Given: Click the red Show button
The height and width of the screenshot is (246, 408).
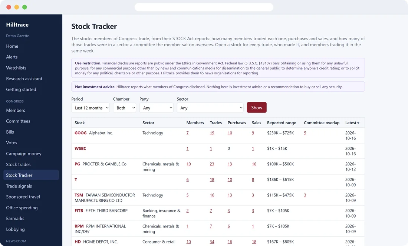Looking at the screenshot, I should [257, 107].
